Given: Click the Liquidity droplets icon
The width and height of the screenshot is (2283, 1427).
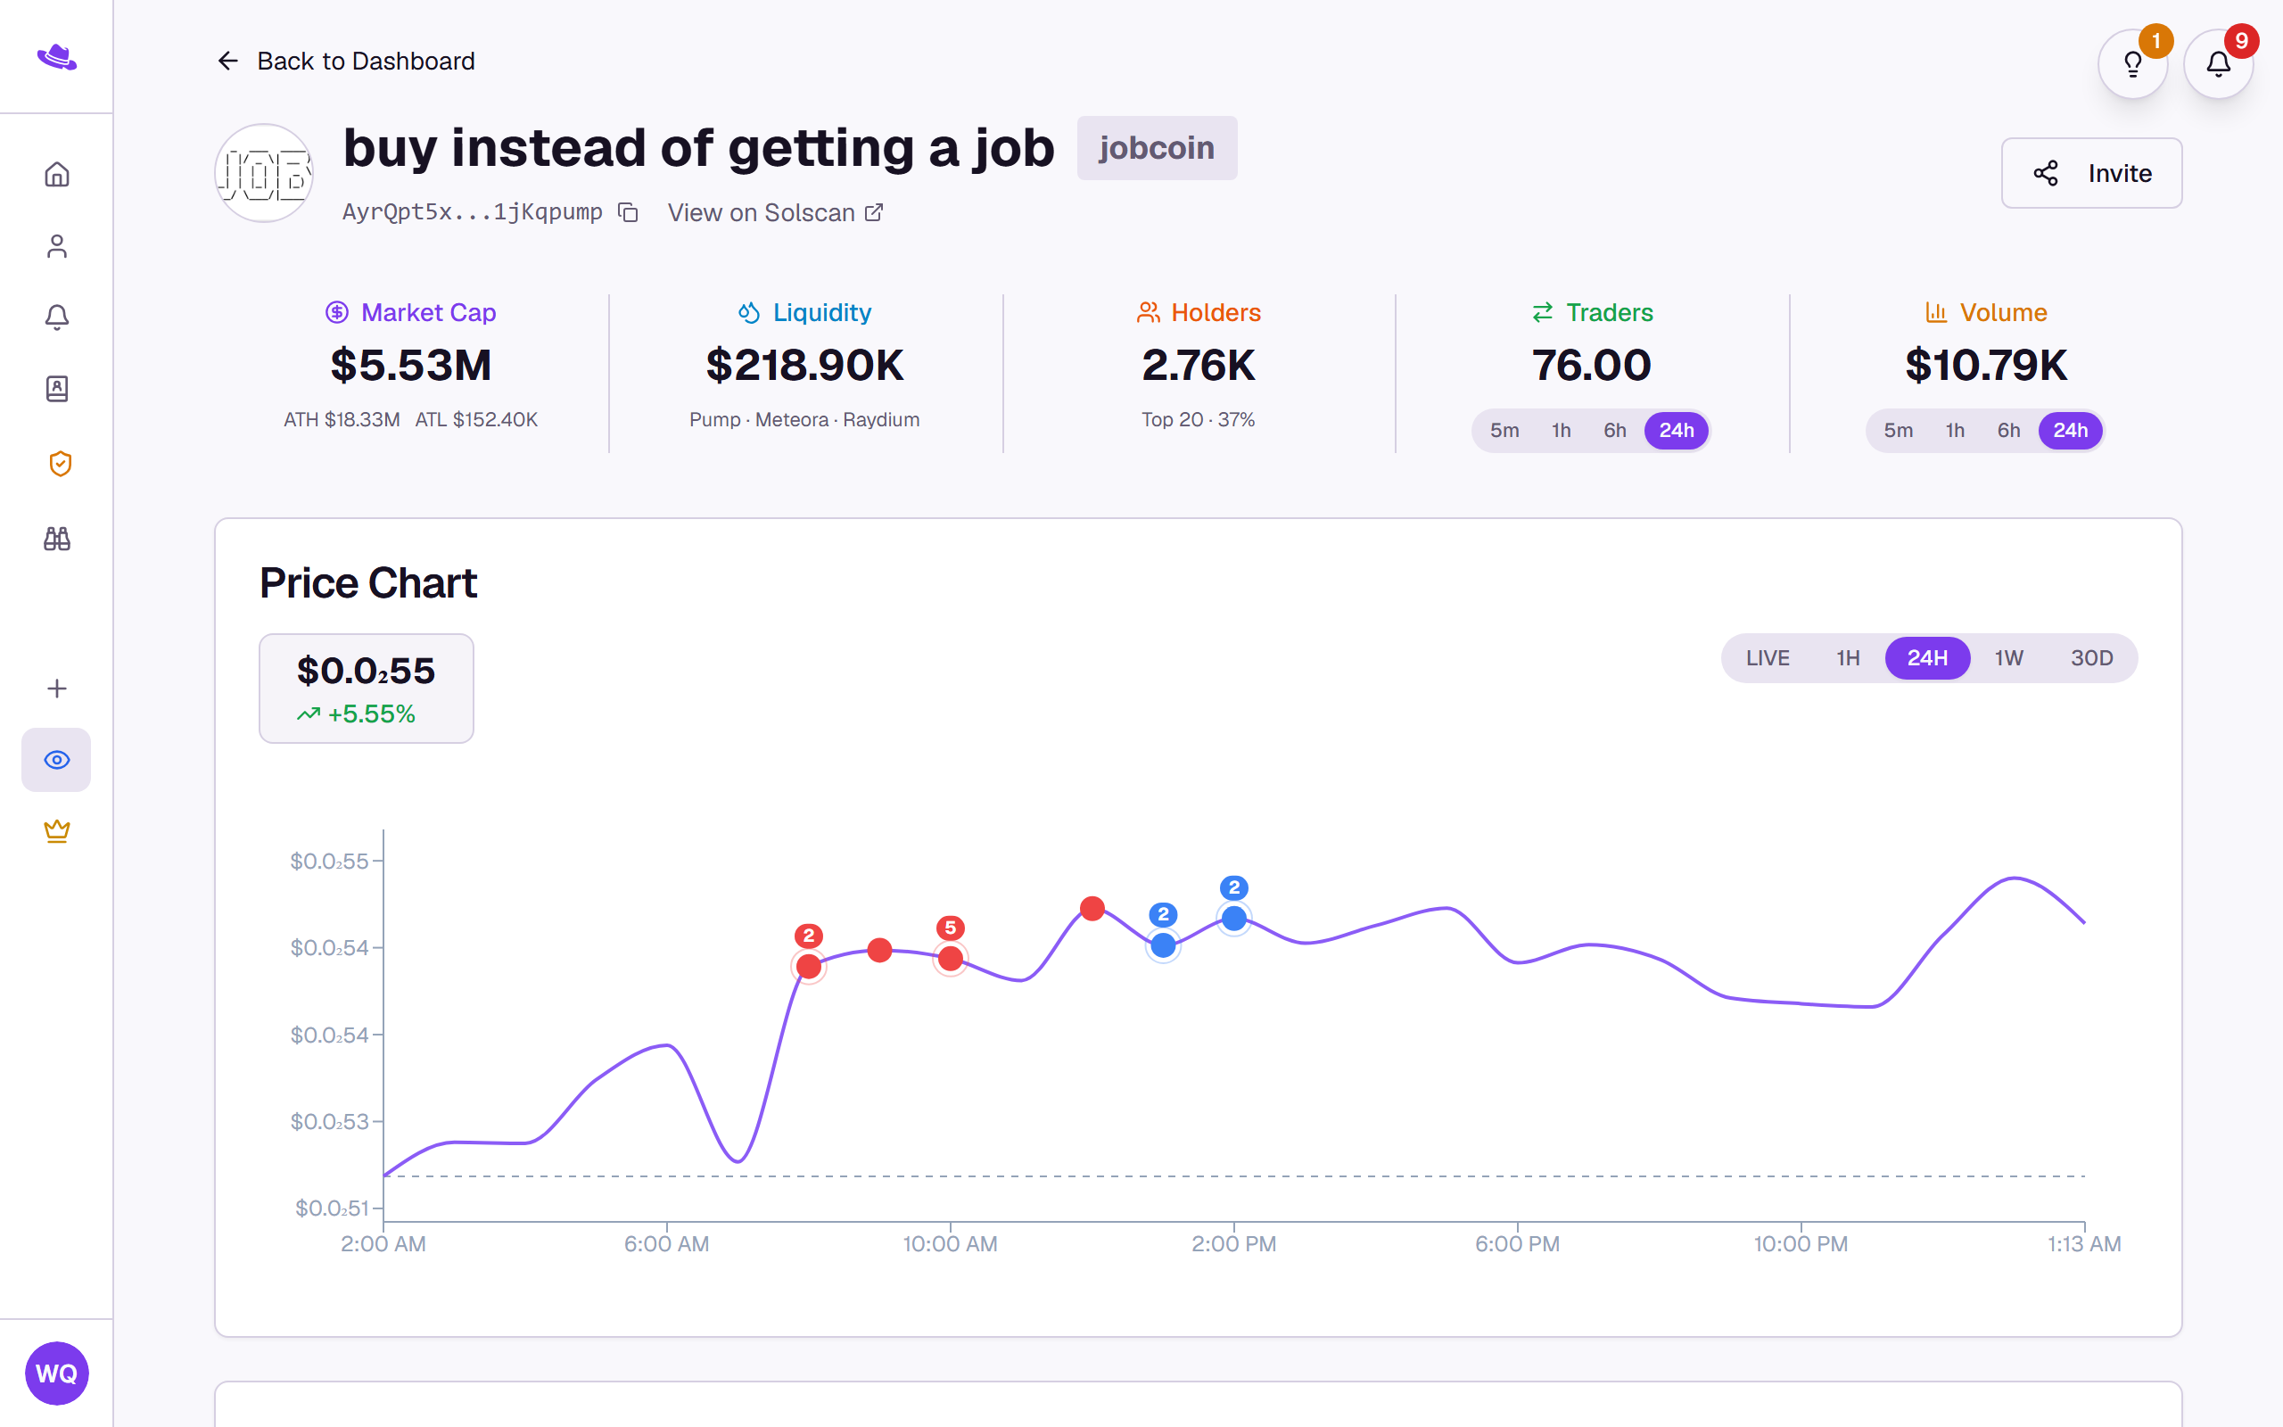Looking at the screenshot, I should (x=749, y=312).
